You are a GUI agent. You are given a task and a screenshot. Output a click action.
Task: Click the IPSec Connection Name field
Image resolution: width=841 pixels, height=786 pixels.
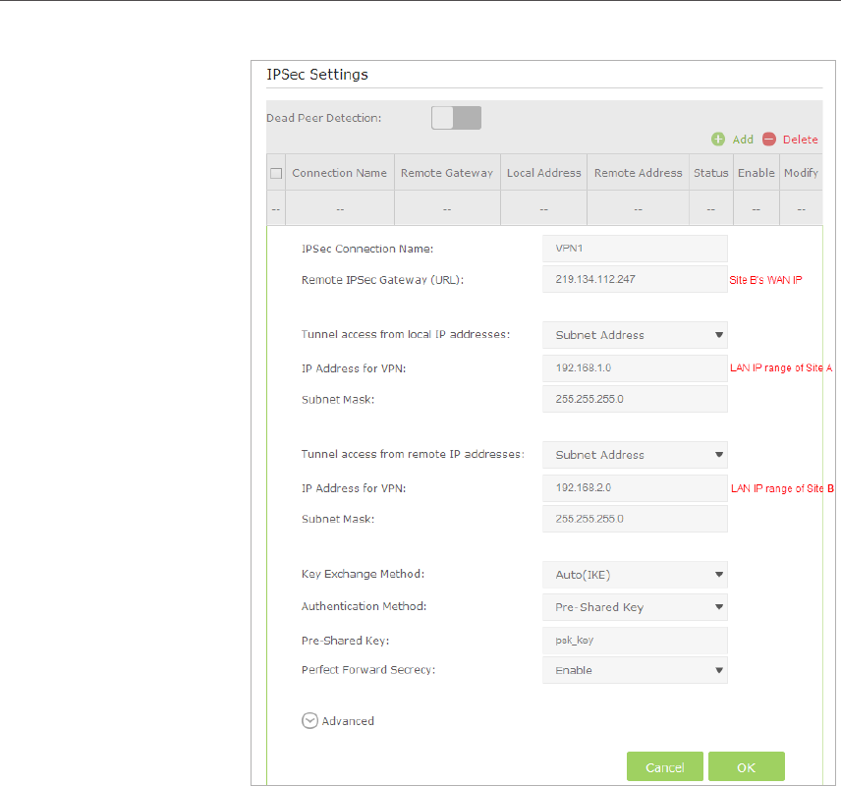[635, 249]
